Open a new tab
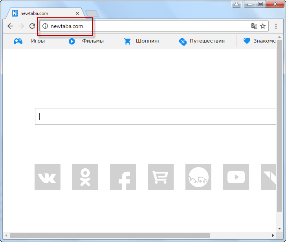Screen dimensions: 286x242 point(92,14)
